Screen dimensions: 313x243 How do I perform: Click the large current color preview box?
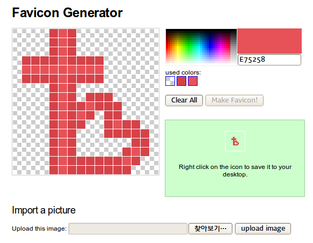(270, 41)
